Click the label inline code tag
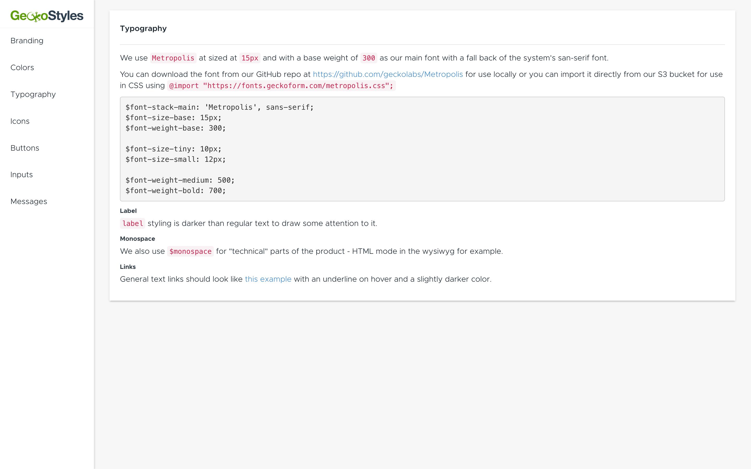The image size is (751, 469). (x=132, y=224)
